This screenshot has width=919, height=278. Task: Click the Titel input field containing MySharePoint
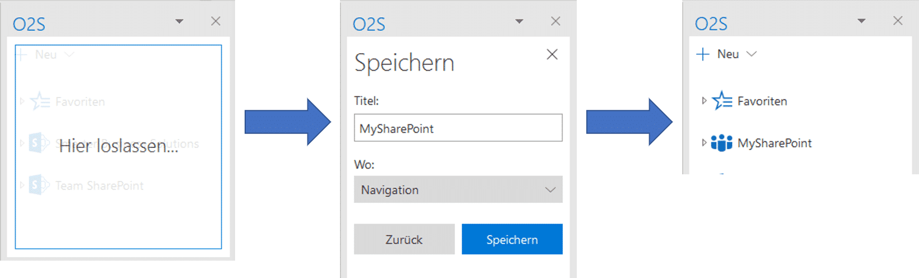click(x=458, y=128)
